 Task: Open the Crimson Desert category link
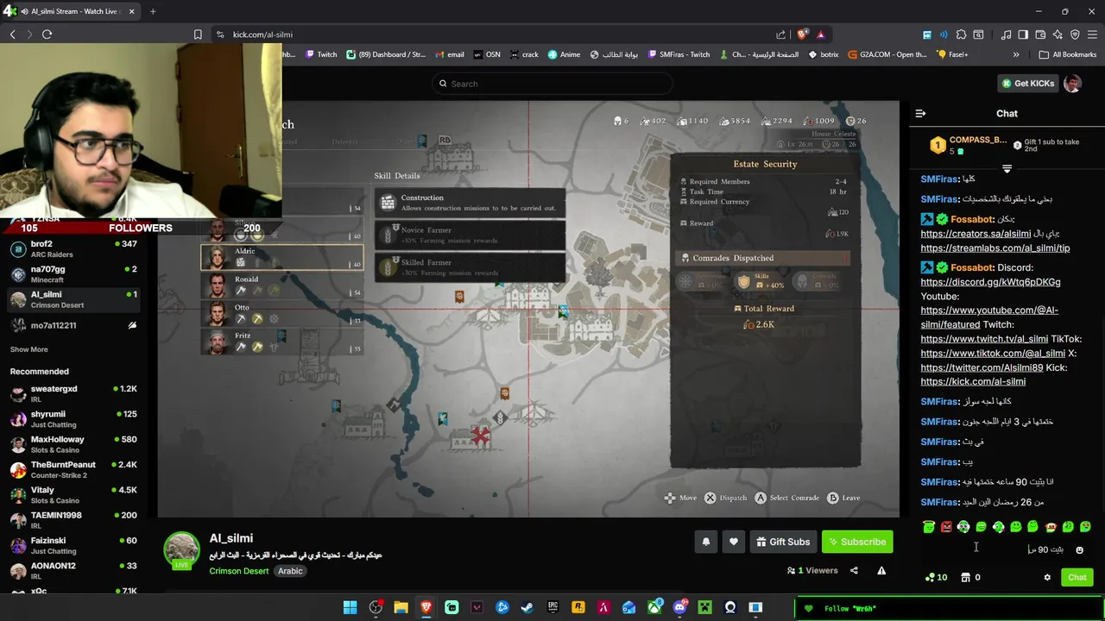pyautogui.click(x=238, y=571)
